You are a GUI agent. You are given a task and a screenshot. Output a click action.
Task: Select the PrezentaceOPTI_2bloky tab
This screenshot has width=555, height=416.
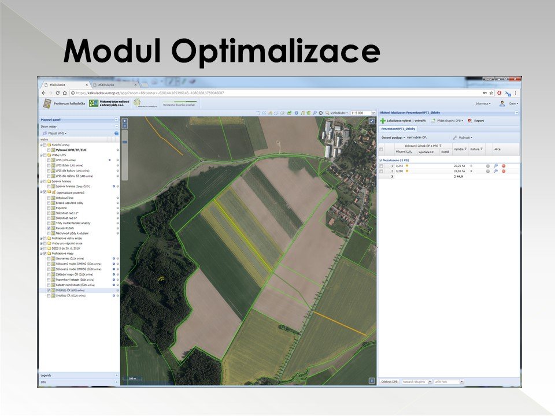point(398,129)
